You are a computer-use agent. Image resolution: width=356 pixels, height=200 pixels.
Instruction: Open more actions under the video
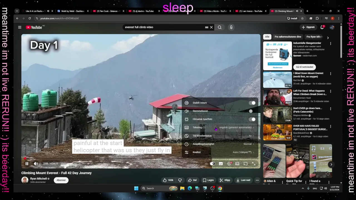[257, 180]
